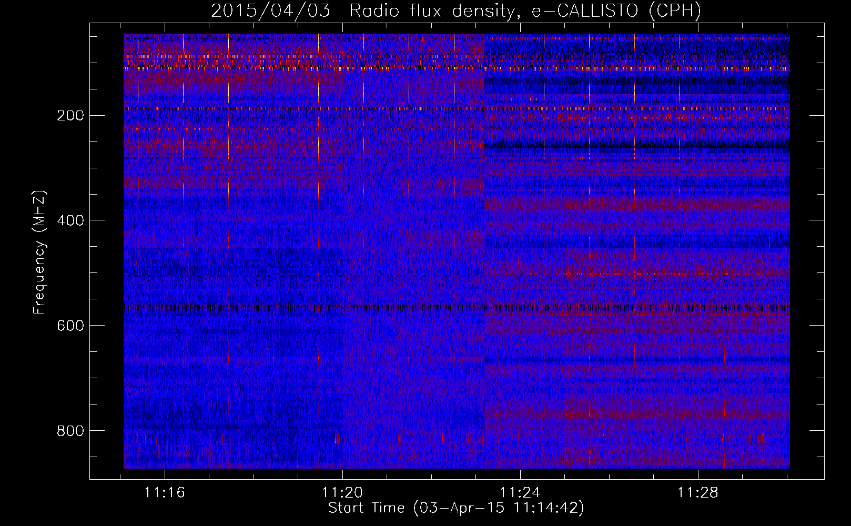The image size is (851, 526).
Task: Click the 200 frequency tick label
Action: tap(70, 116)
